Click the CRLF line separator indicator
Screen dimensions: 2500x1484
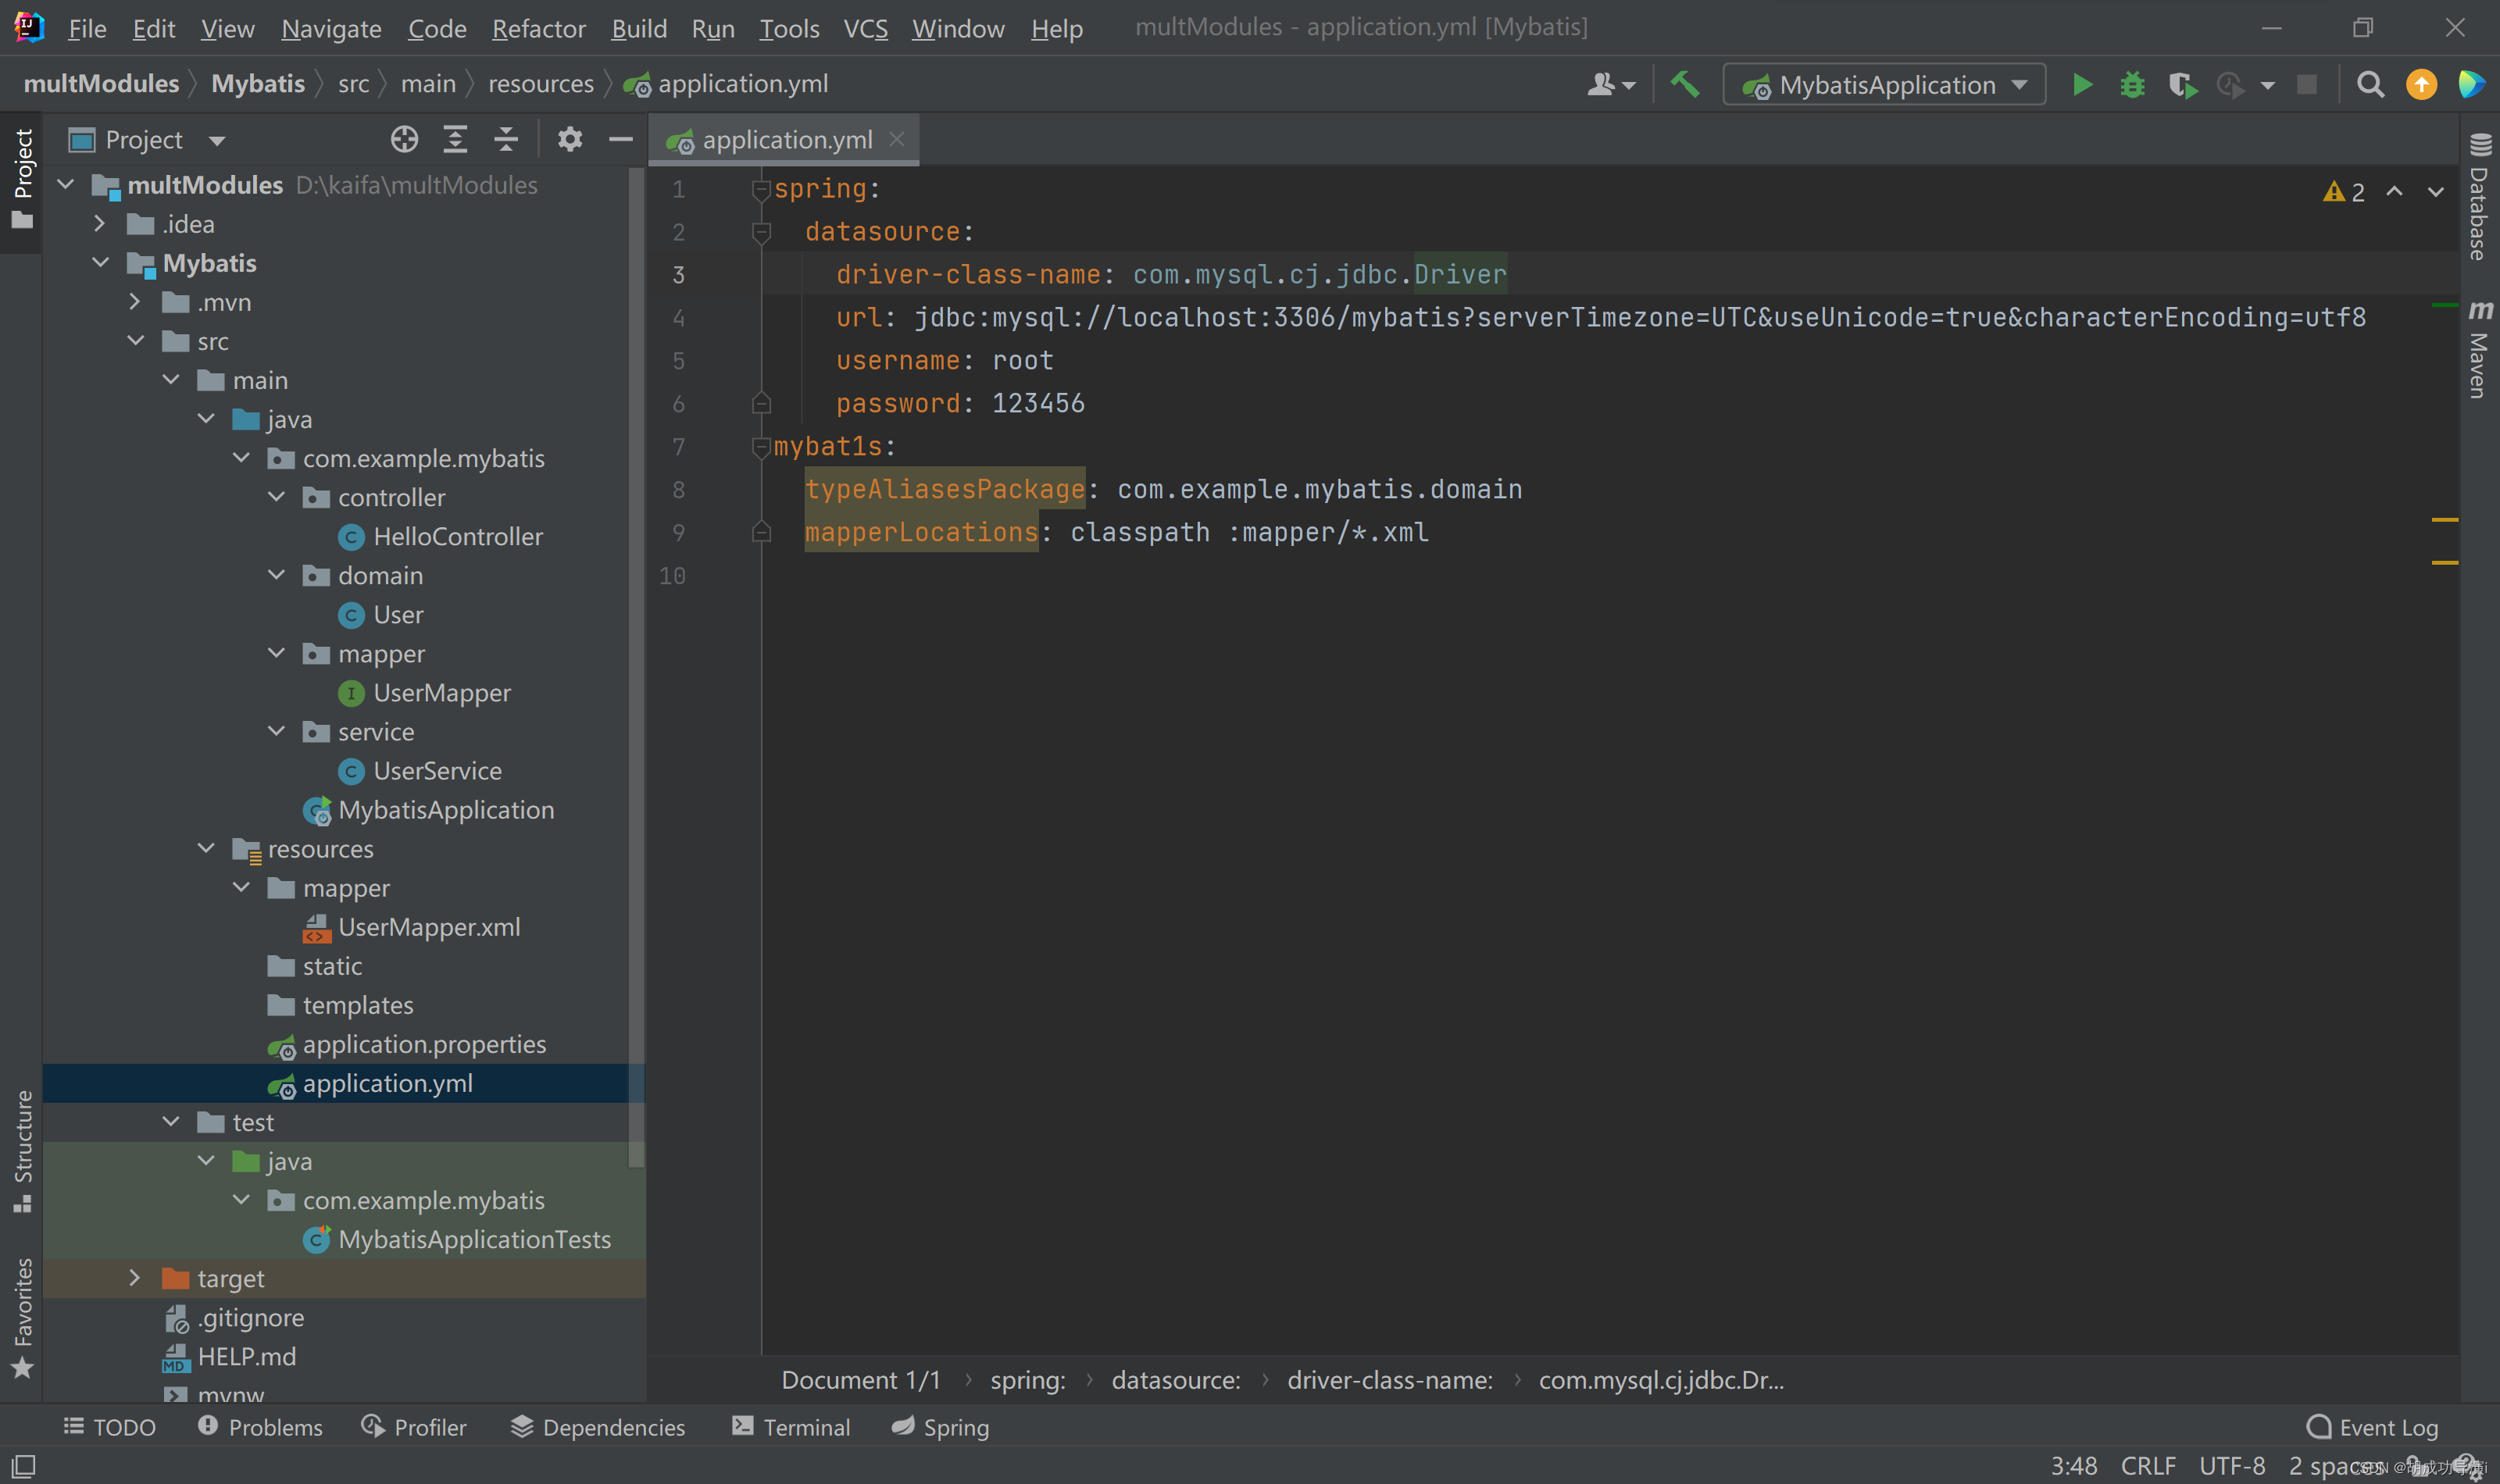[x=2147, y=1466]
